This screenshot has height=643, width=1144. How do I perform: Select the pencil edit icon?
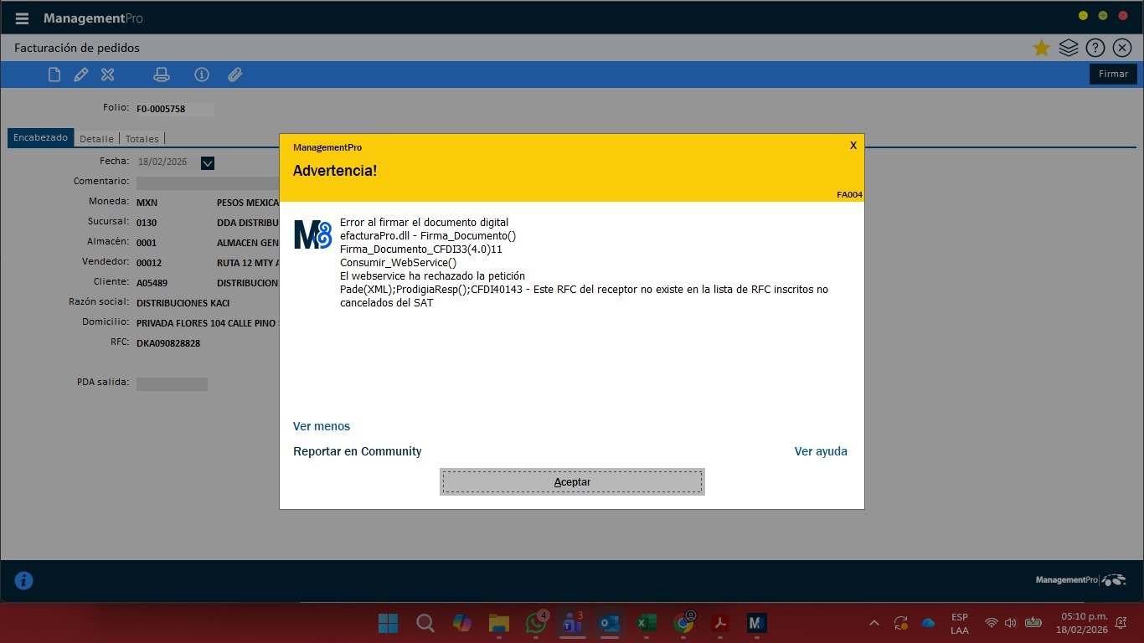coord(81,75)
